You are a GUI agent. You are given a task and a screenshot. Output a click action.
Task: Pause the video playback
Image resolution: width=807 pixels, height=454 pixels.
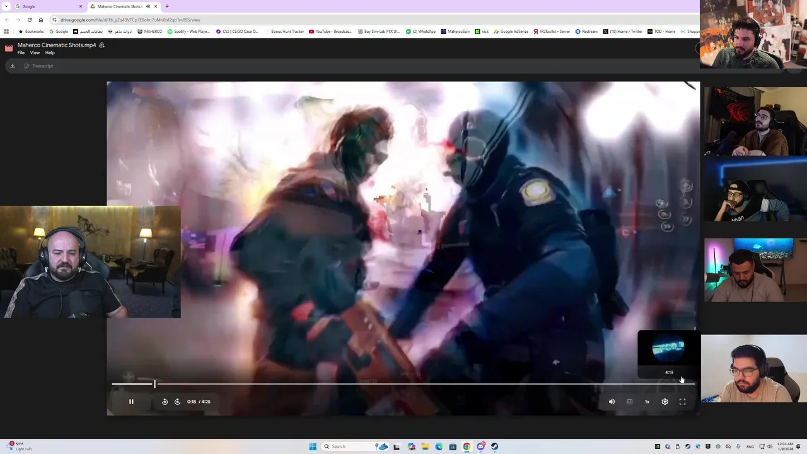point(131,402)
